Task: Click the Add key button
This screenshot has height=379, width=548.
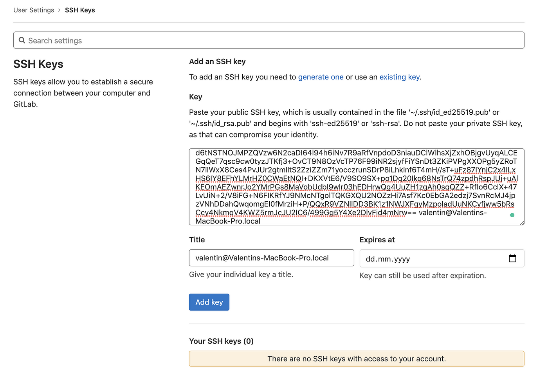Action: (209, 302)
